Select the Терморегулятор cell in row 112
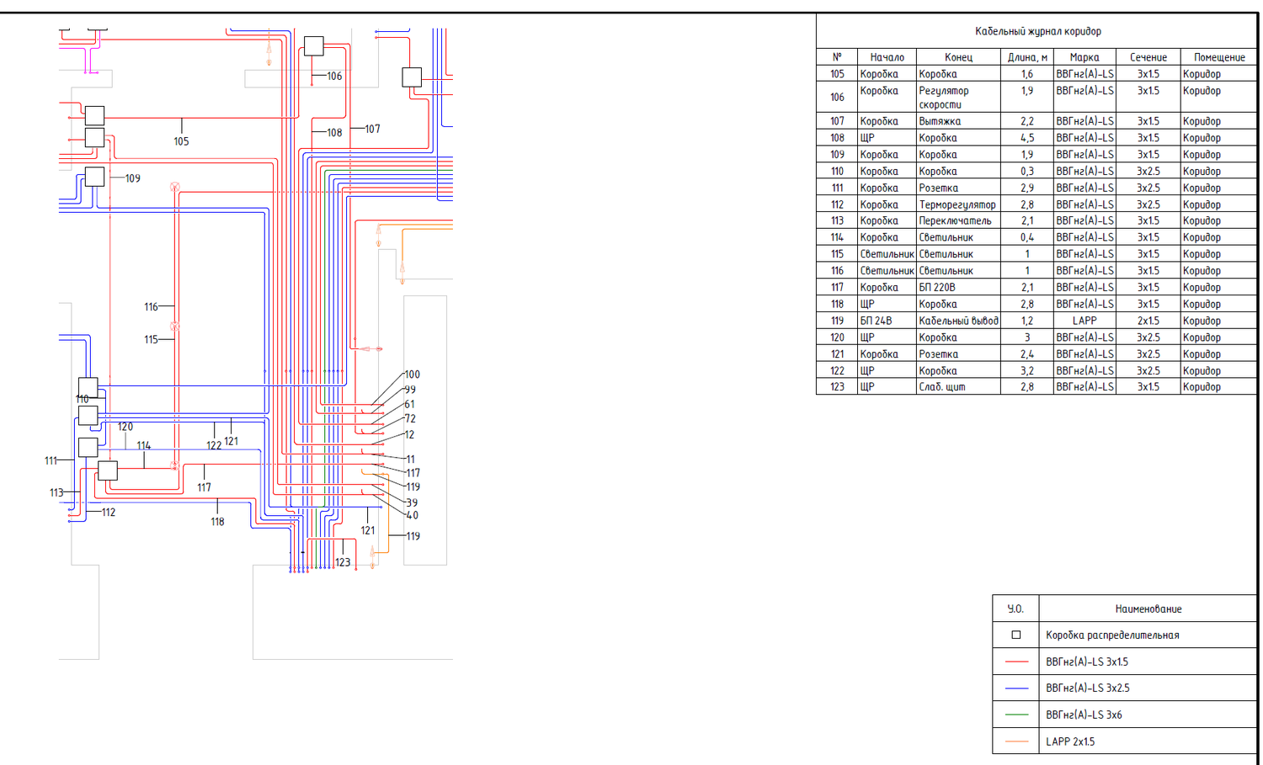 (x=958, y=205)
